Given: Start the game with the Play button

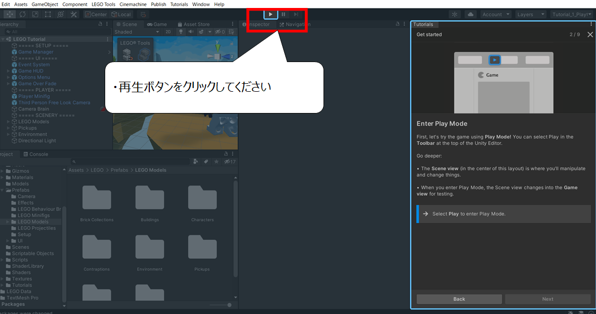Looking at the screenshot, I should pos(270,14).
